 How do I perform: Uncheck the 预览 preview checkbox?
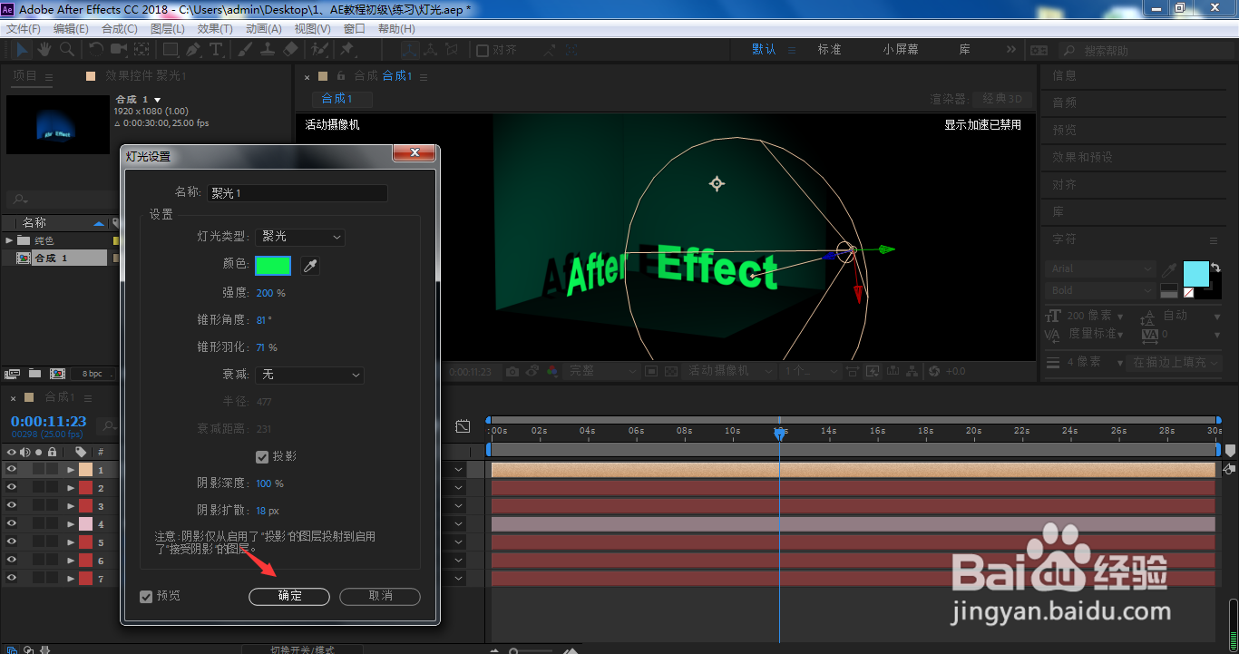pyautogui.click(x=146, y=596)
